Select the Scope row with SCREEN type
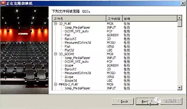 (69, 66)
